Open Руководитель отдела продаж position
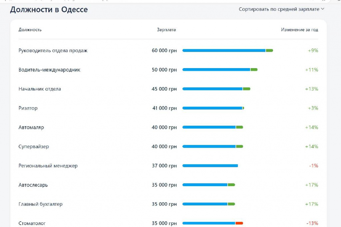This screenshot has width=341, height=227. pos(53,51)
